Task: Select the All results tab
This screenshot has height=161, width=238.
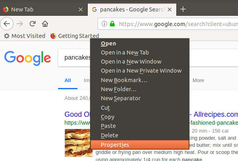Action: (x=68, y=80)
